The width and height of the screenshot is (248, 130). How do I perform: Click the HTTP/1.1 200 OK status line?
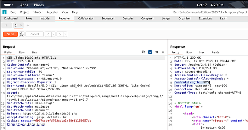[187, 58]
